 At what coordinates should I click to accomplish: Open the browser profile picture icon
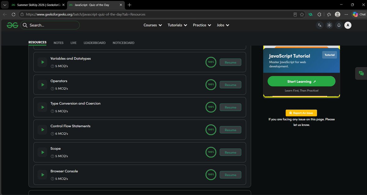[x=338, y=14]
